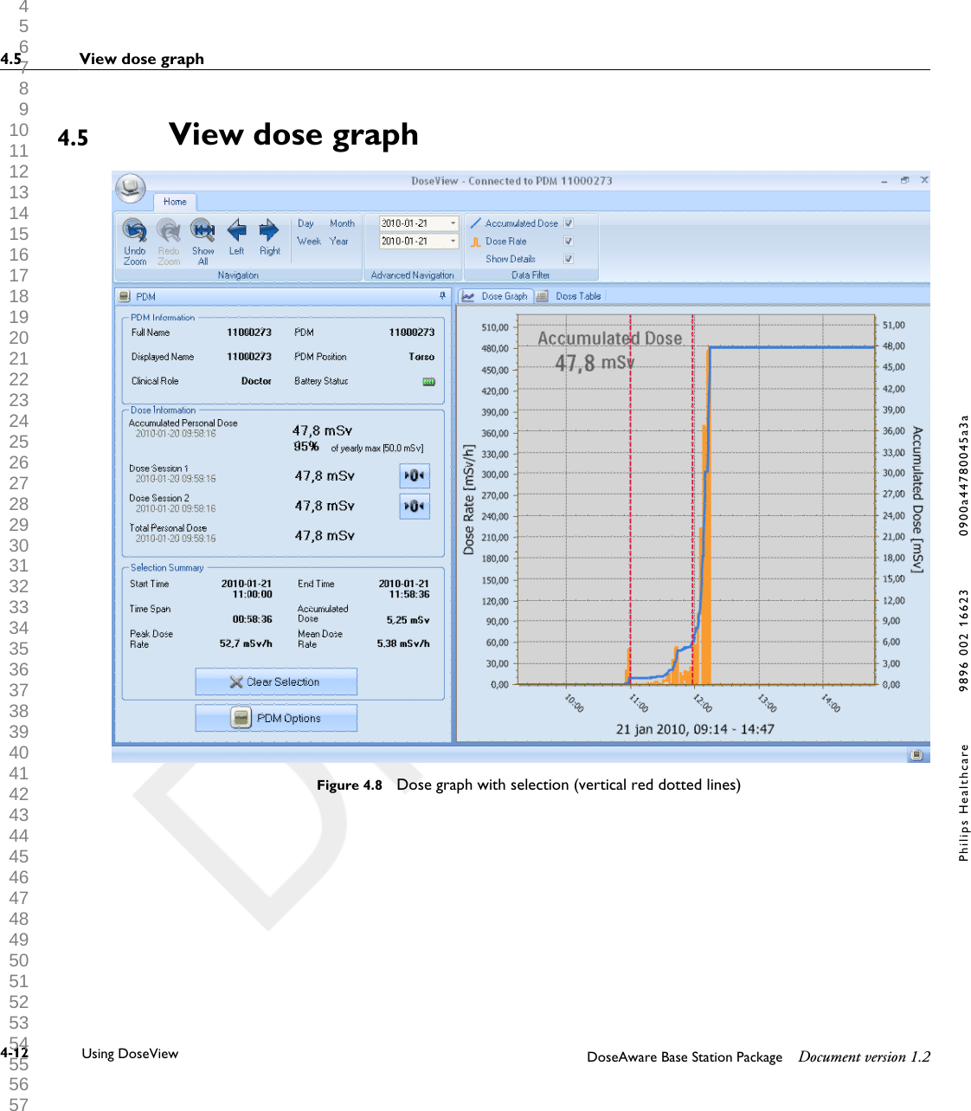Click the Redo Zoom icon
Viewport: 971px width, 1111px height.
point(170,238)
